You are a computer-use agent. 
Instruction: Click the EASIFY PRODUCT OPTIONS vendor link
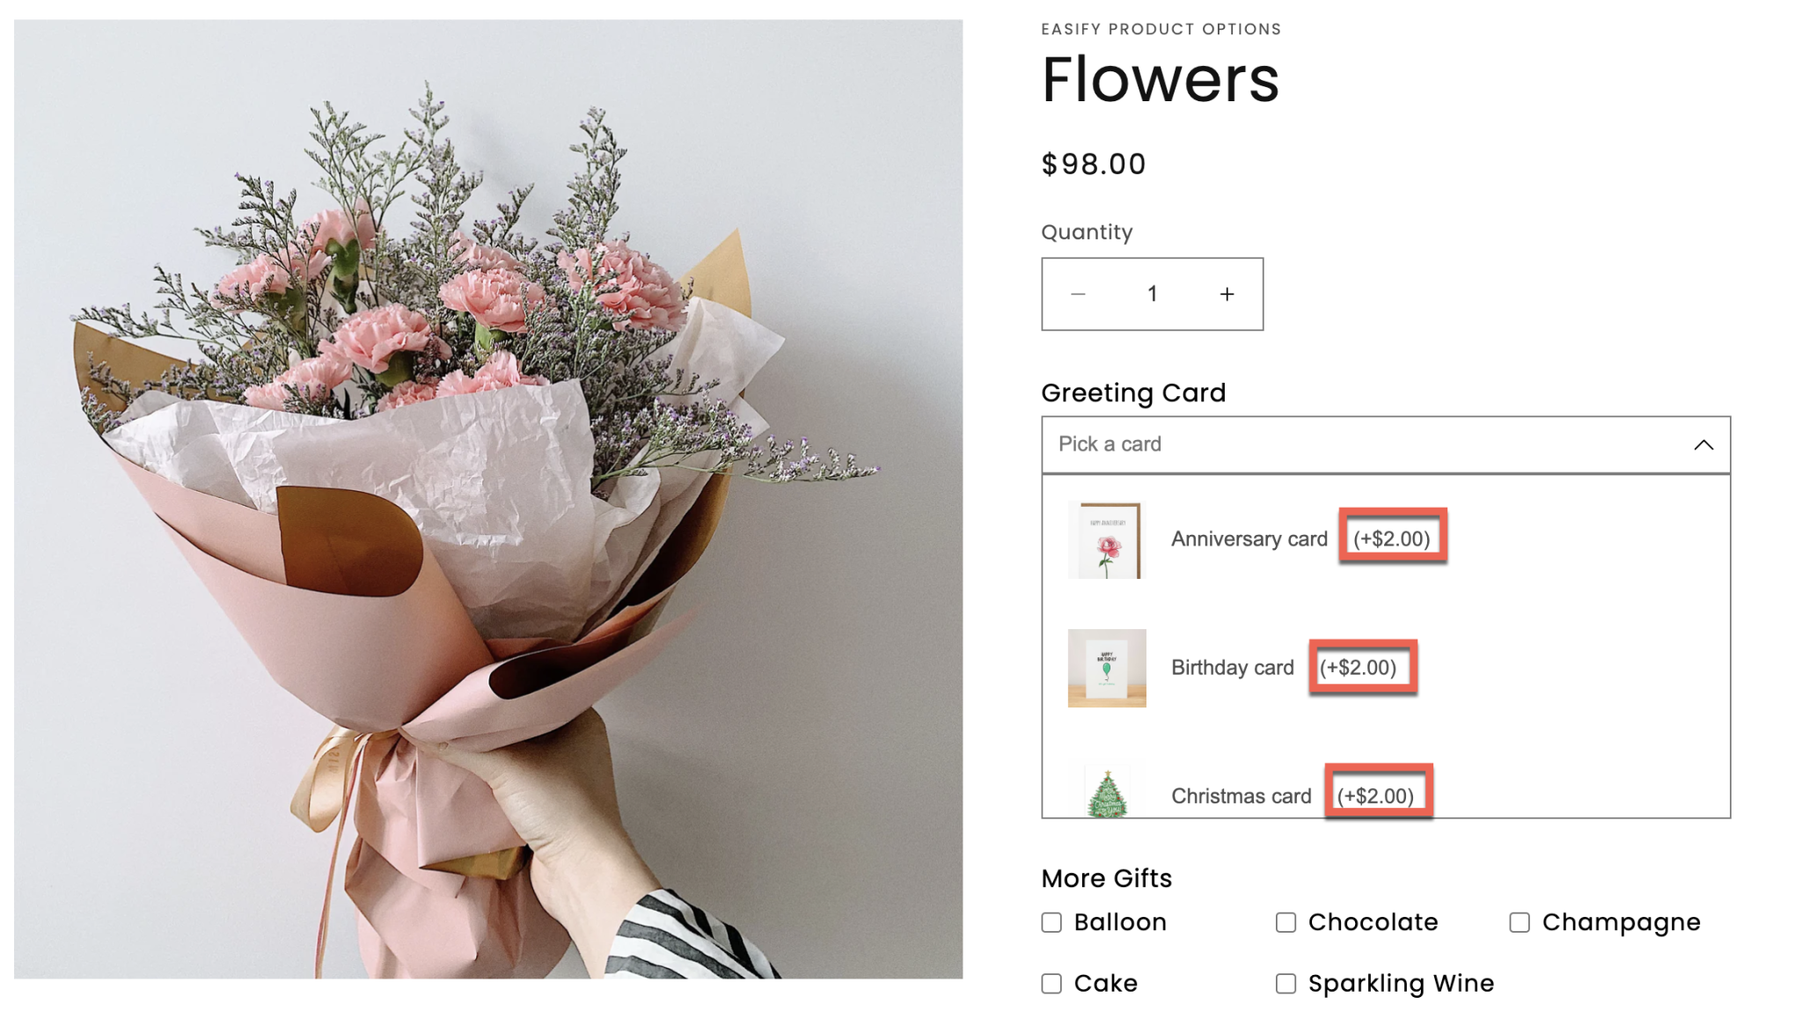[1161, 28]
